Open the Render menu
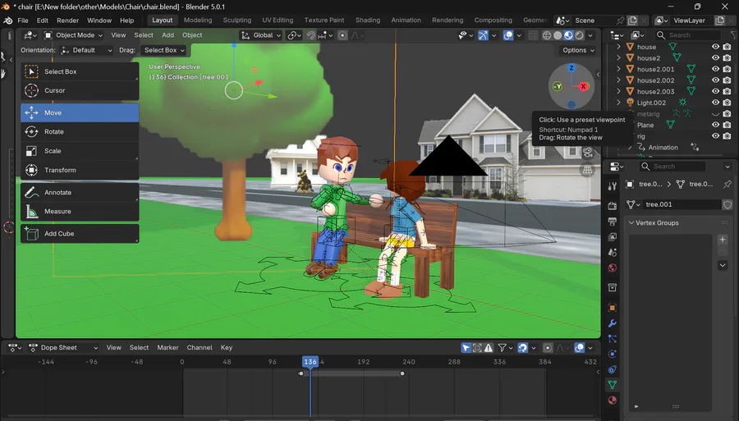This screenshot has height=421, width=739. click(68, 21)
